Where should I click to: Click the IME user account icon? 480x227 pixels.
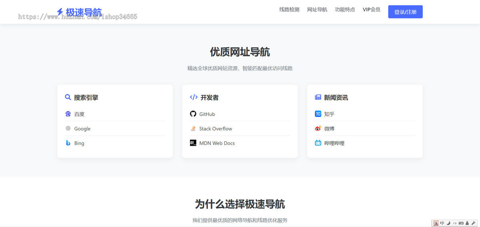(467, 223)
